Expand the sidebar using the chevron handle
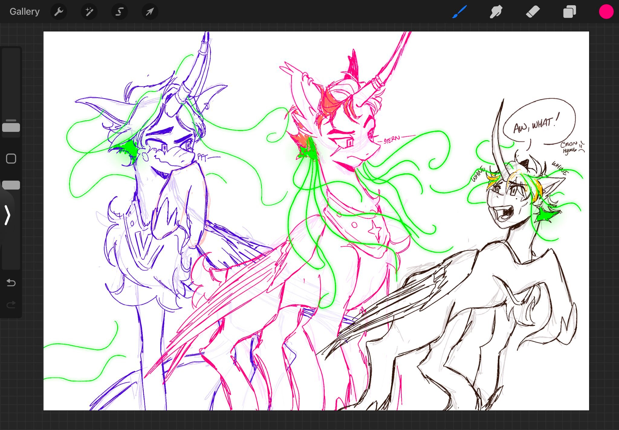The image size is (619, 430). (x=8, y=215)
